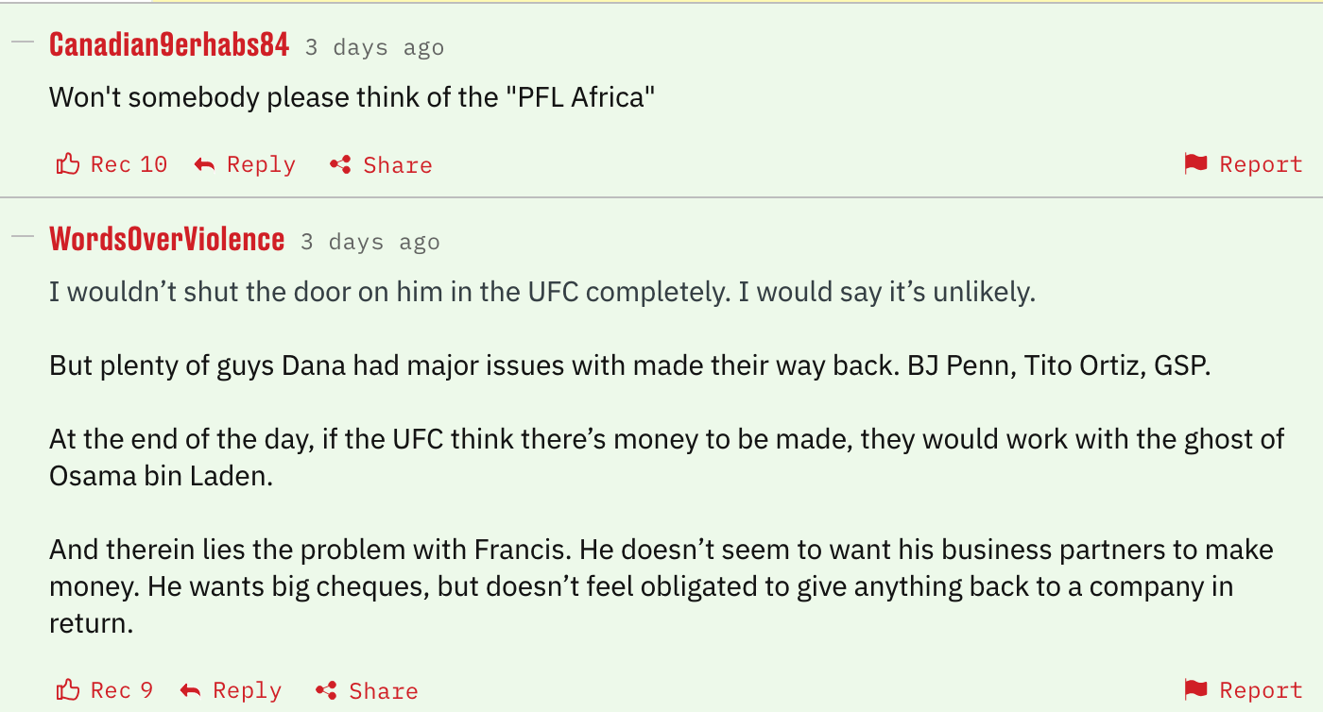Click share icon on Canadian9erhabs84's comment
This screenshot has width=1323, height=712.
340,164
